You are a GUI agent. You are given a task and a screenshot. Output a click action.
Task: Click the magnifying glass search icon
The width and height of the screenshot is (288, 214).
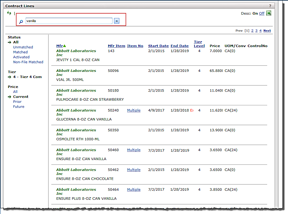(21, 22)
